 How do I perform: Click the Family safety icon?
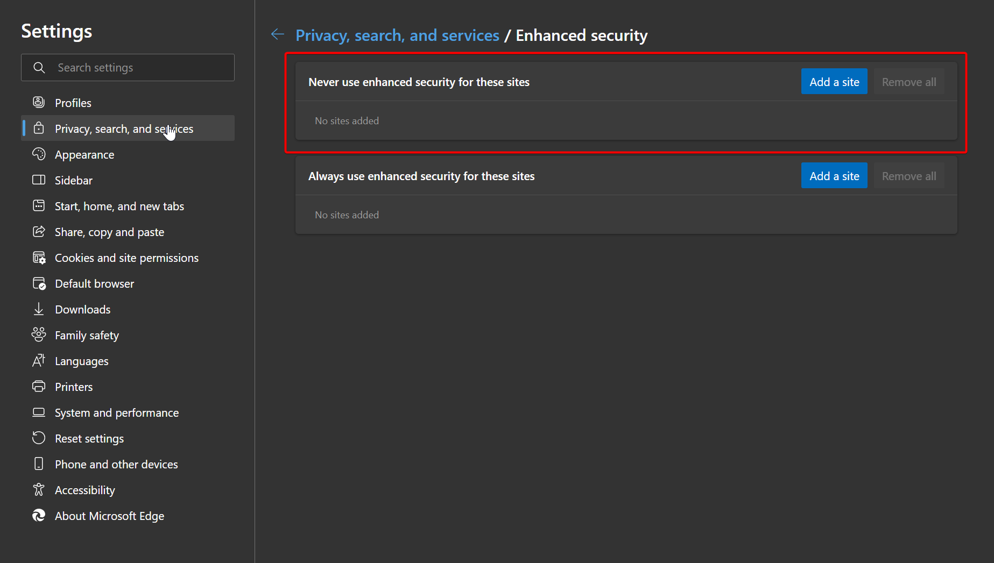[x=39, y=335]
